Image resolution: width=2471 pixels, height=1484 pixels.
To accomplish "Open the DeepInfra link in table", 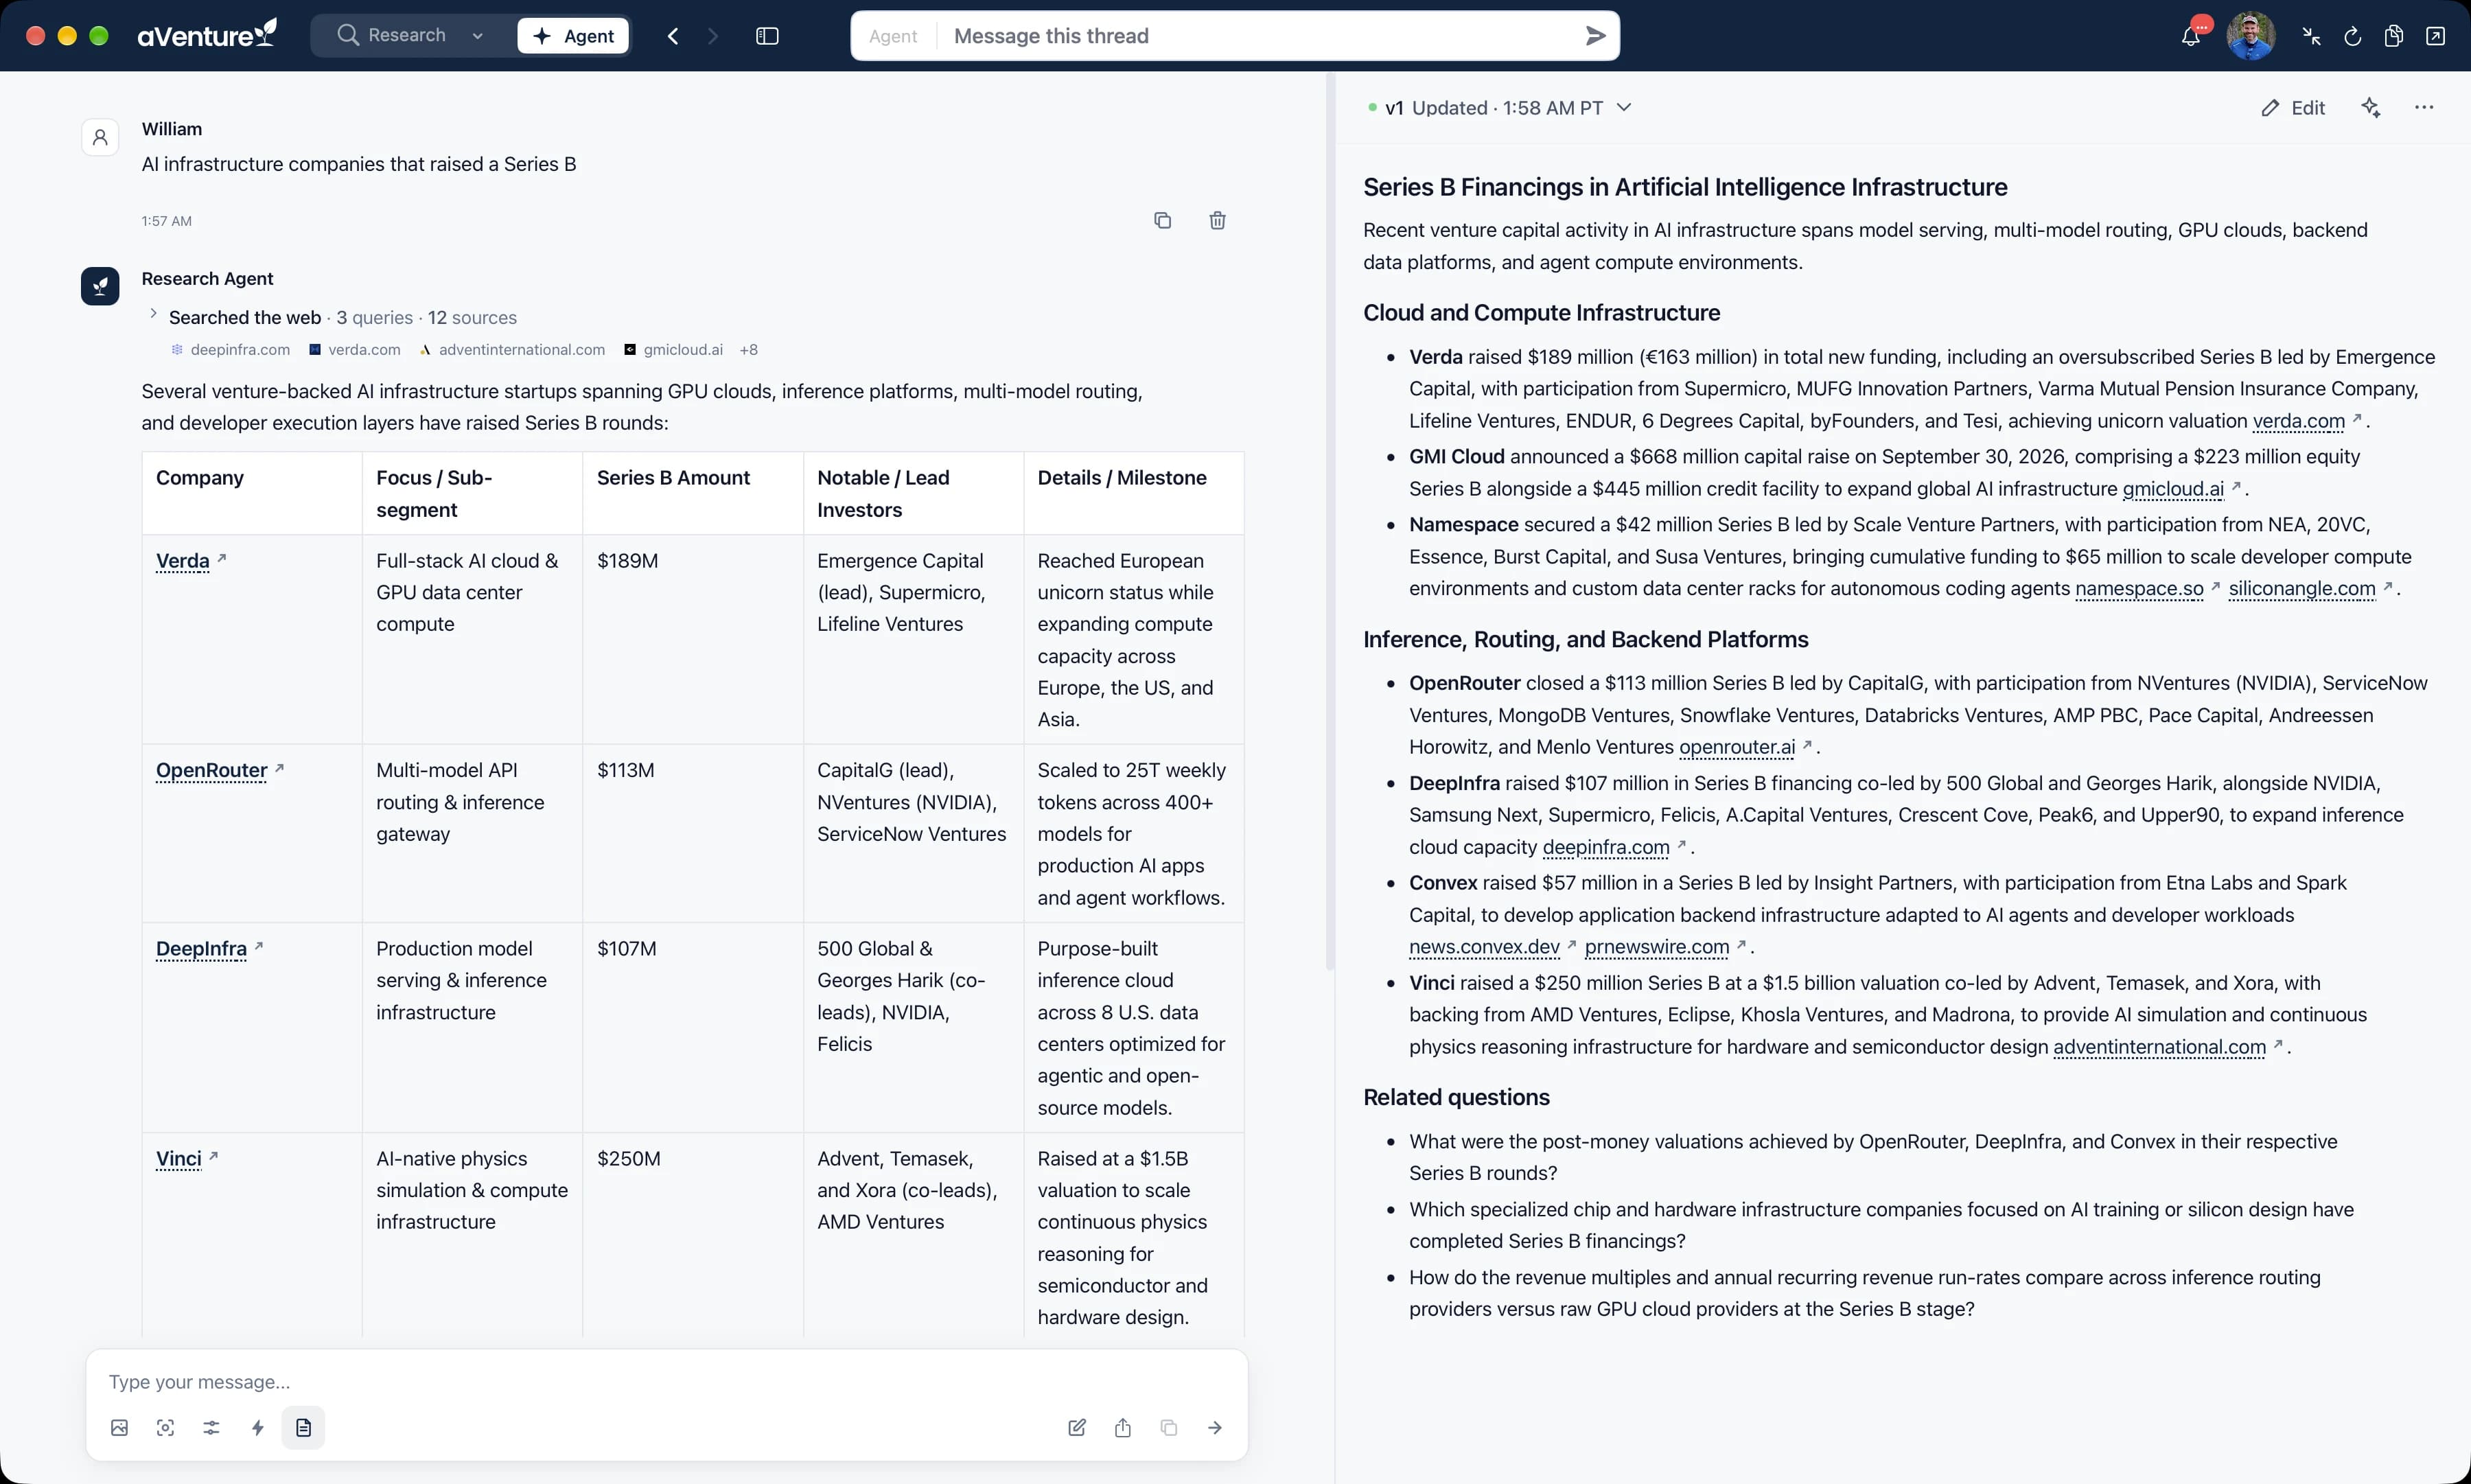I will 201,949.
